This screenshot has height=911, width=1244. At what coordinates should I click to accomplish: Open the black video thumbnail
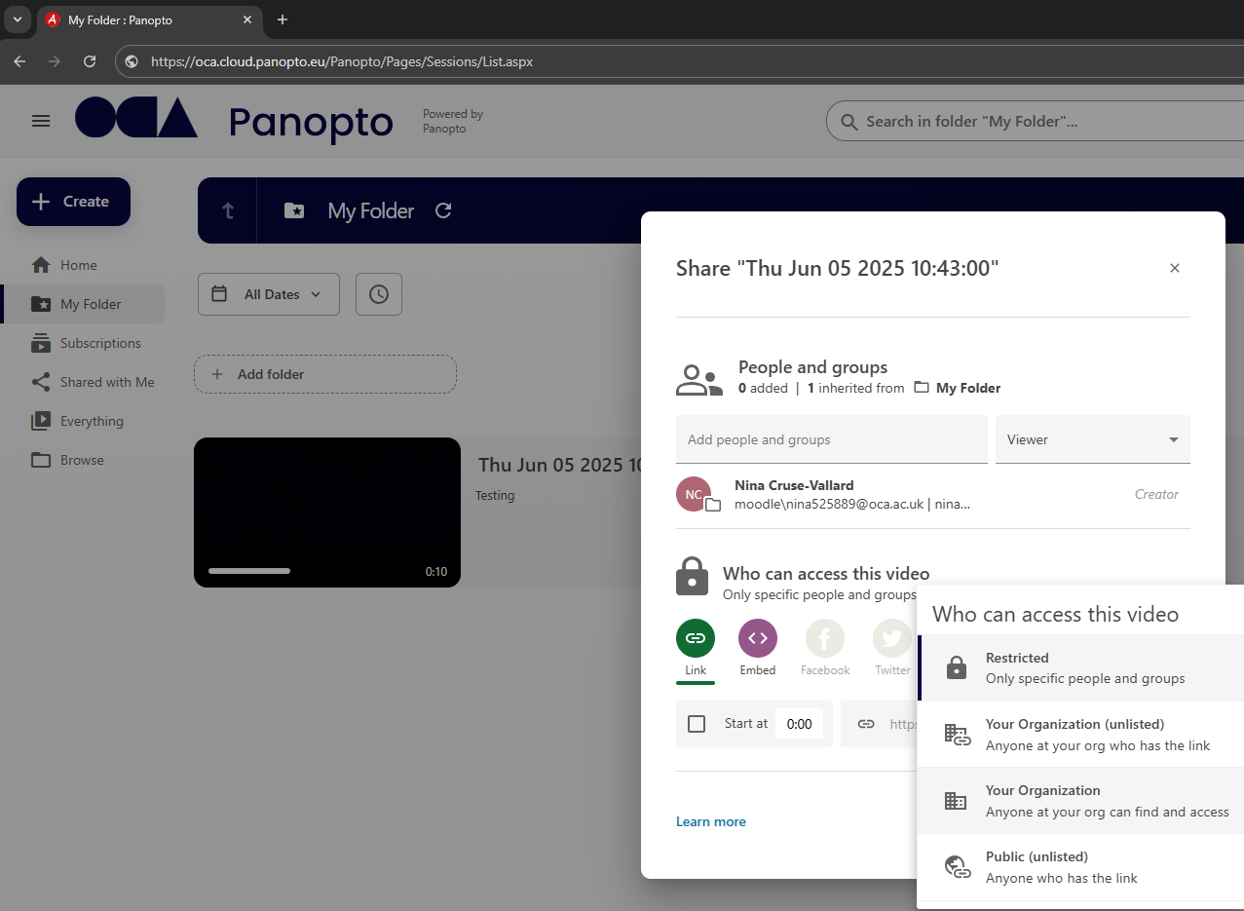(327, 512)
